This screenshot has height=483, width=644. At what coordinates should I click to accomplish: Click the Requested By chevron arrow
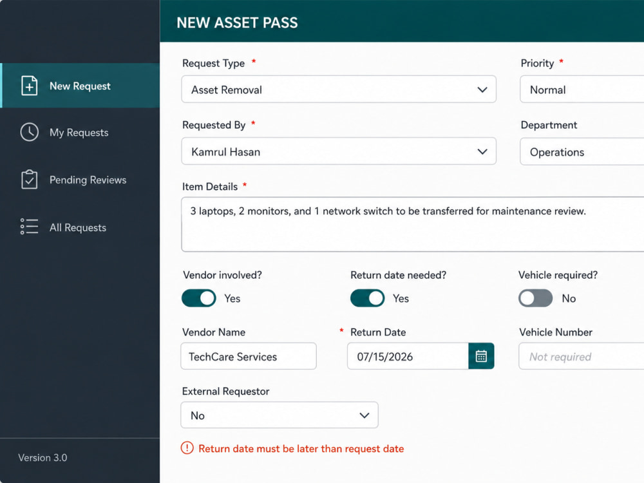tap(482, 151)
